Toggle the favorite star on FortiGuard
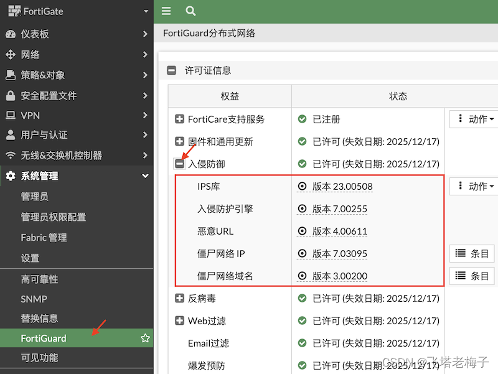This screenshot has width=498, height=374. (145, 338)
